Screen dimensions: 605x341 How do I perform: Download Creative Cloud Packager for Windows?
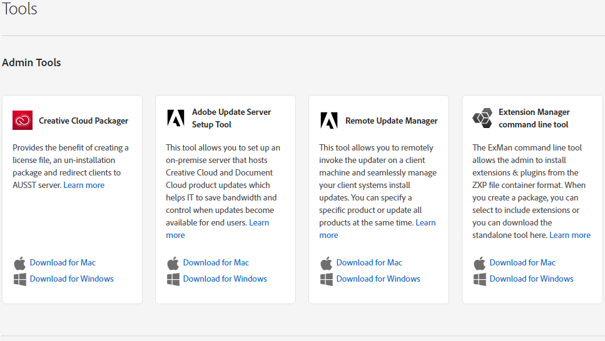tap(72, 279)
